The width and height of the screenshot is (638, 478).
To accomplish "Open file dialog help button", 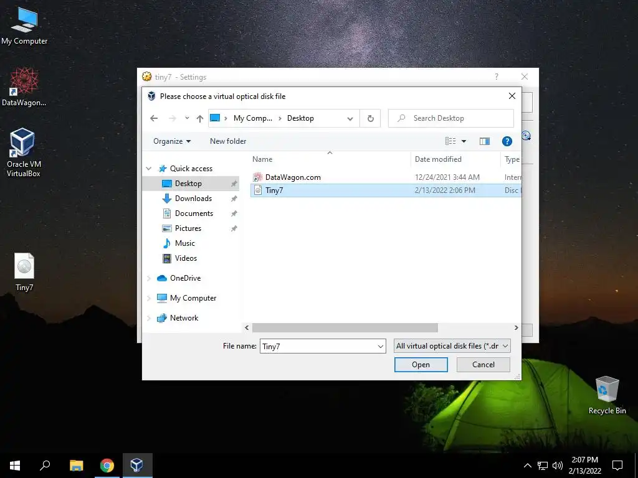I will tap(507, 141).
